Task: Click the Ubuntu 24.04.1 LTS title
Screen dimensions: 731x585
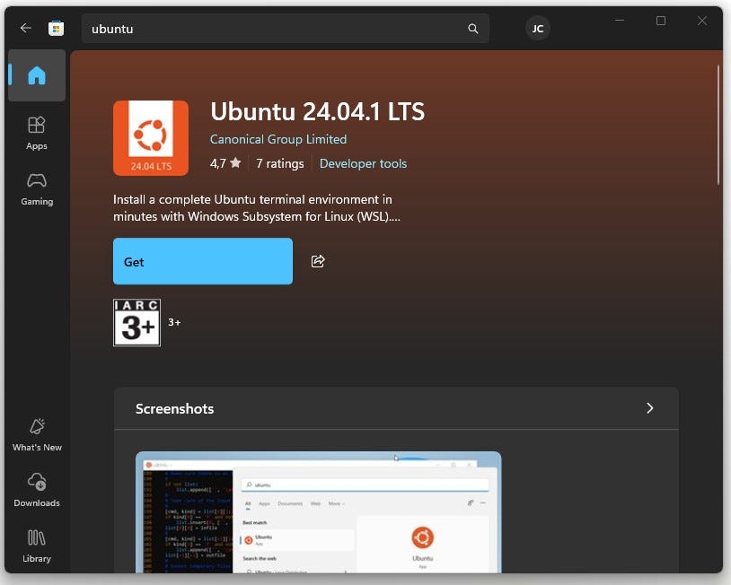Action: (x=318, y=112)
